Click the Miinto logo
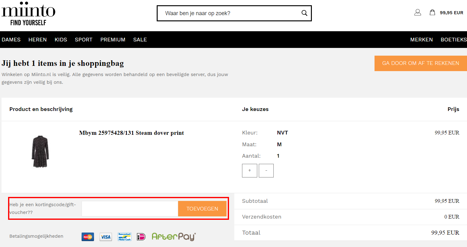 pyautogui.click(x=28, y=15)
